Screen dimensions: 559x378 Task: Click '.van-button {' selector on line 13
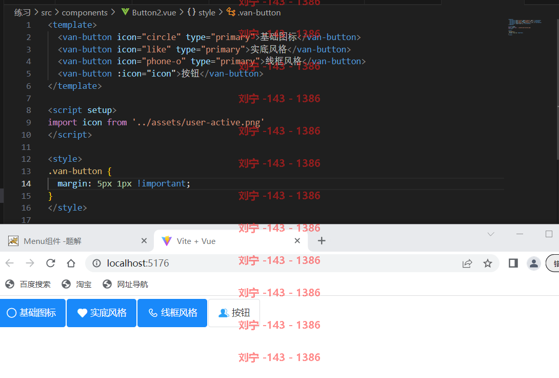tap(80, 172)
